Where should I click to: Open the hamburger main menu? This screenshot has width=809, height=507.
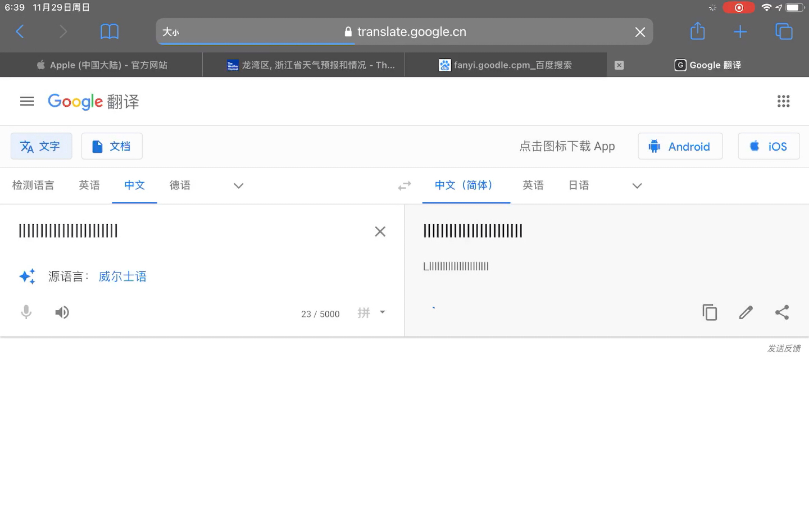point(27,101)
